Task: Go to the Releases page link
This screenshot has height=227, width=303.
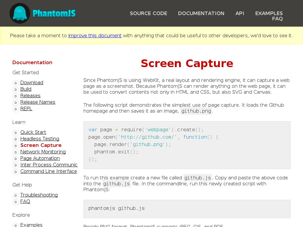Action: [30, 95]
